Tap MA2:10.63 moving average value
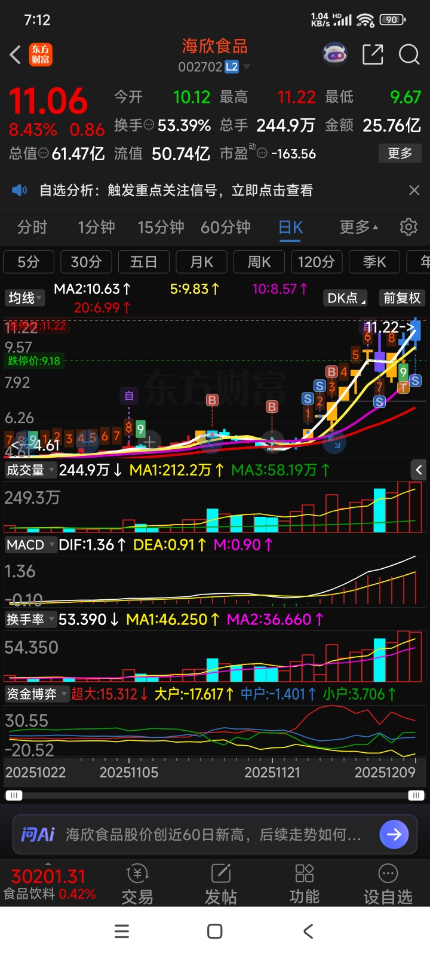The height and width of the screenshot is (956, 430). click(x=92, y=289)
